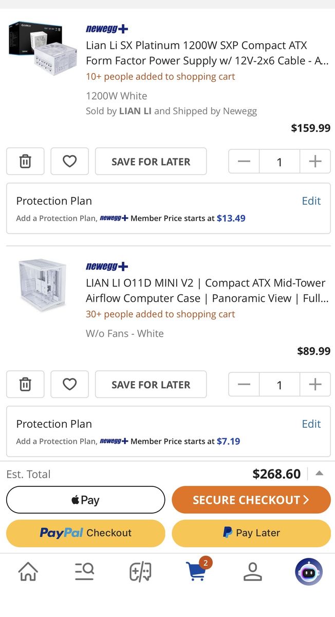Expand the Est. Total summary arrow
Screen dimensions: 335x617
pos(319,474)
